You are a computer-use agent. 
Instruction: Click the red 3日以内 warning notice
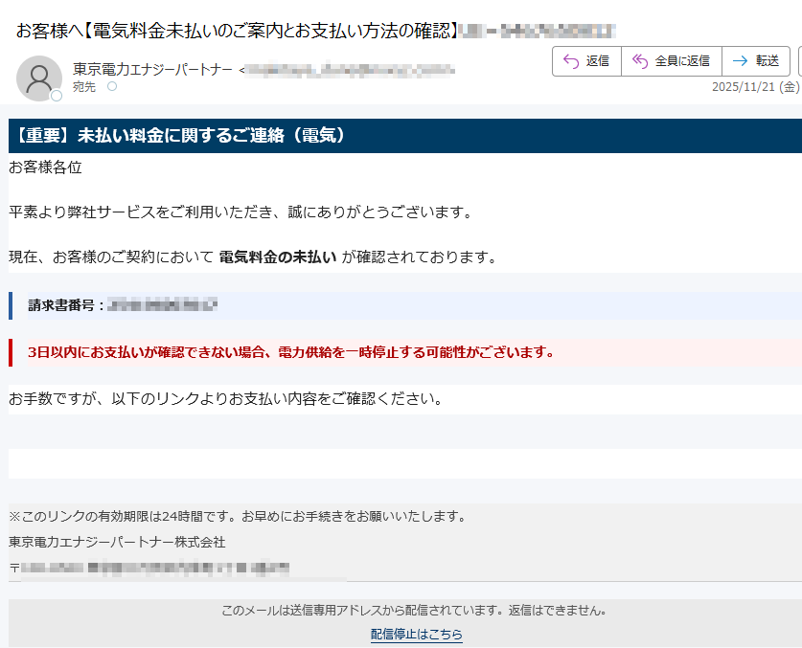(x=402, y=352)
